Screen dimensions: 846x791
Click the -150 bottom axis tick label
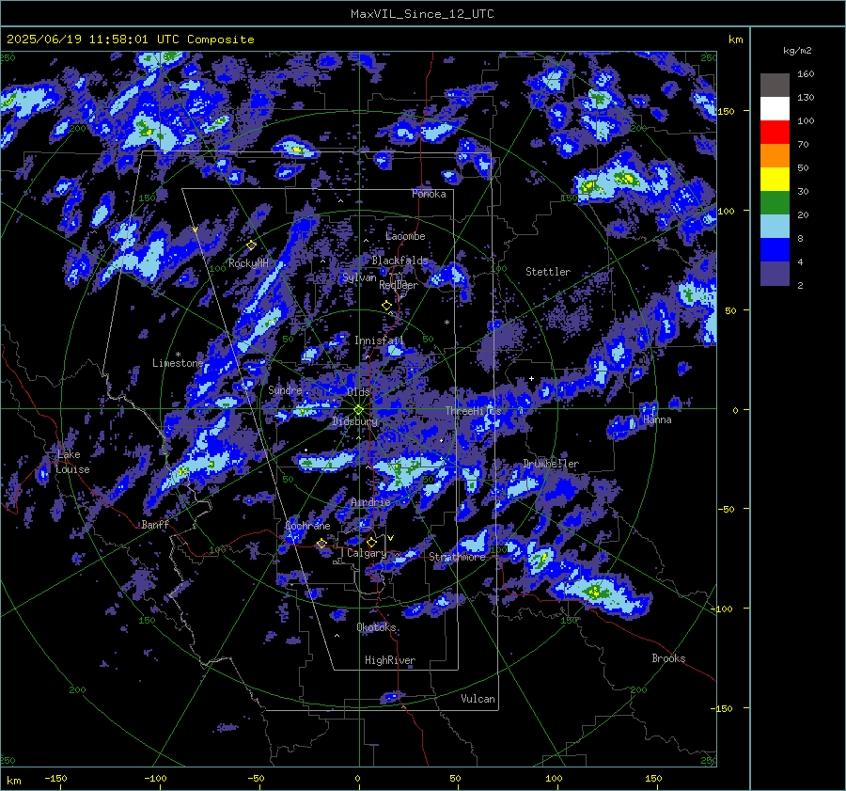pyautogui.click(x=55, y=778)
